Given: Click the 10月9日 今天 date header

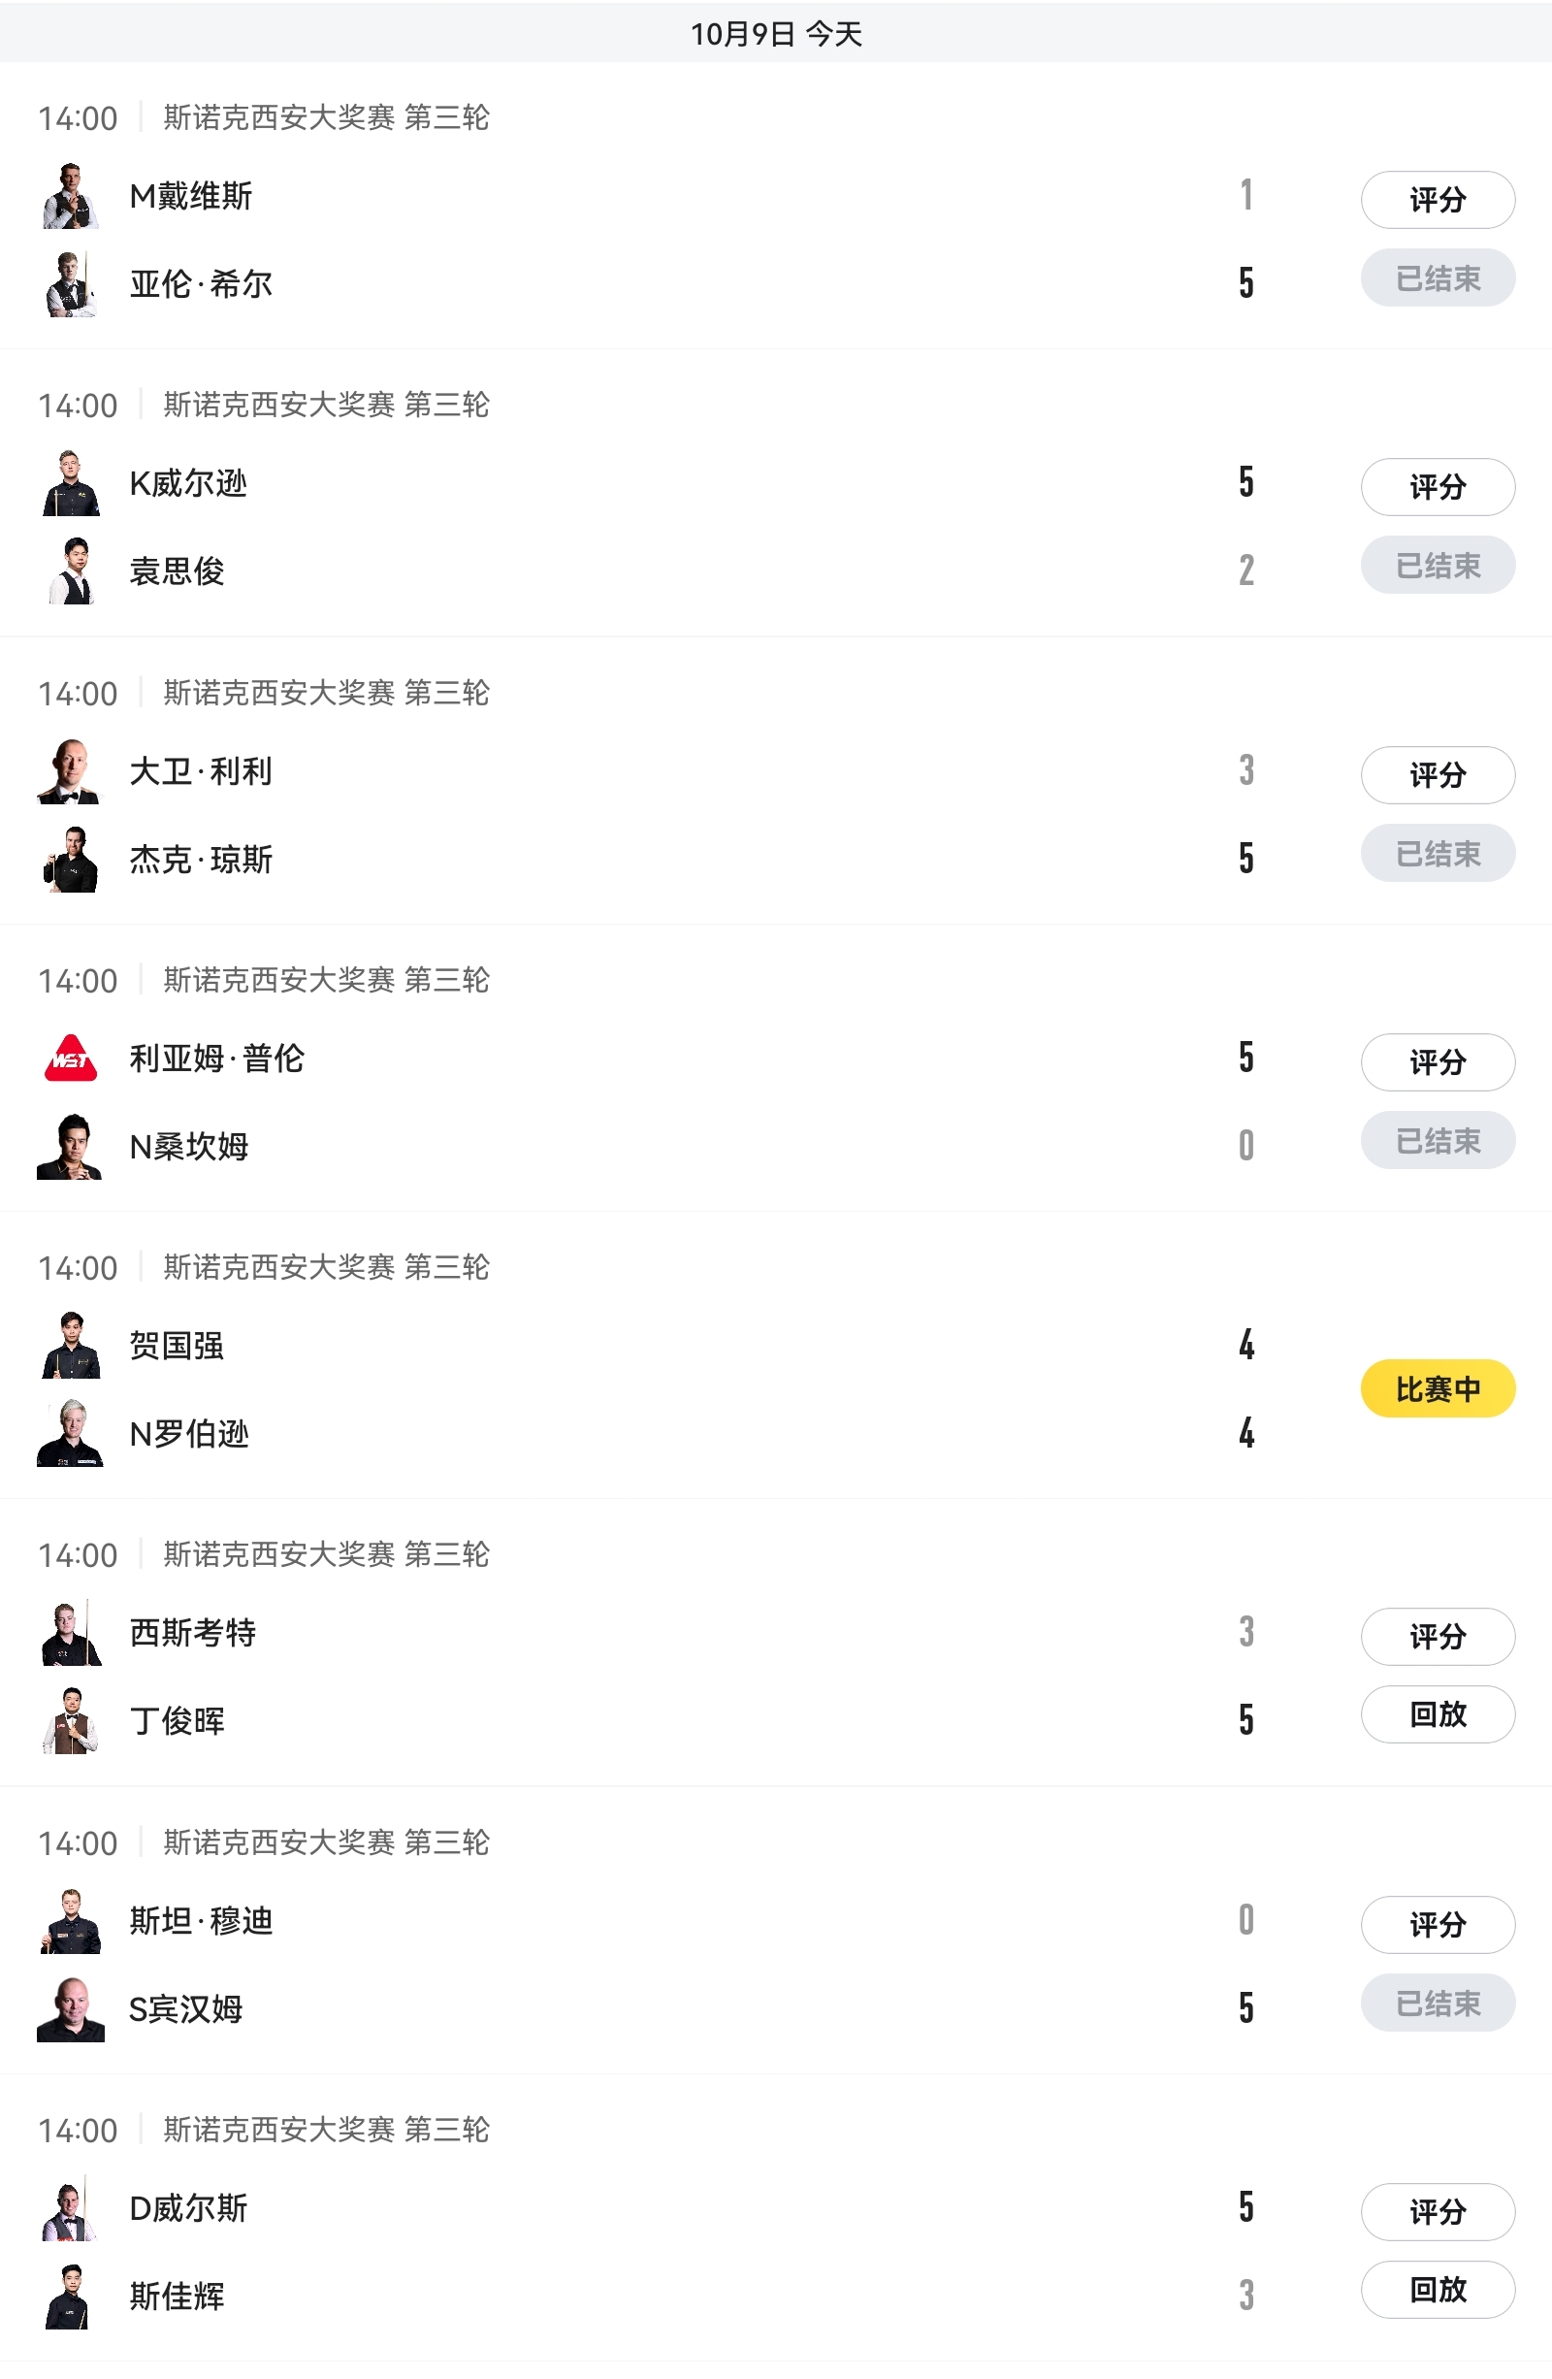Looking at the screenshot, I should coord(775,34).
